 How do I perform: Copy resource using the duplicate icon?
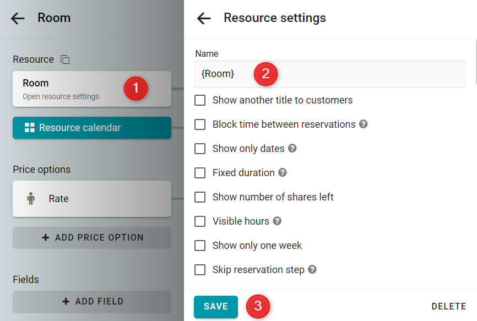pos(65,59)
